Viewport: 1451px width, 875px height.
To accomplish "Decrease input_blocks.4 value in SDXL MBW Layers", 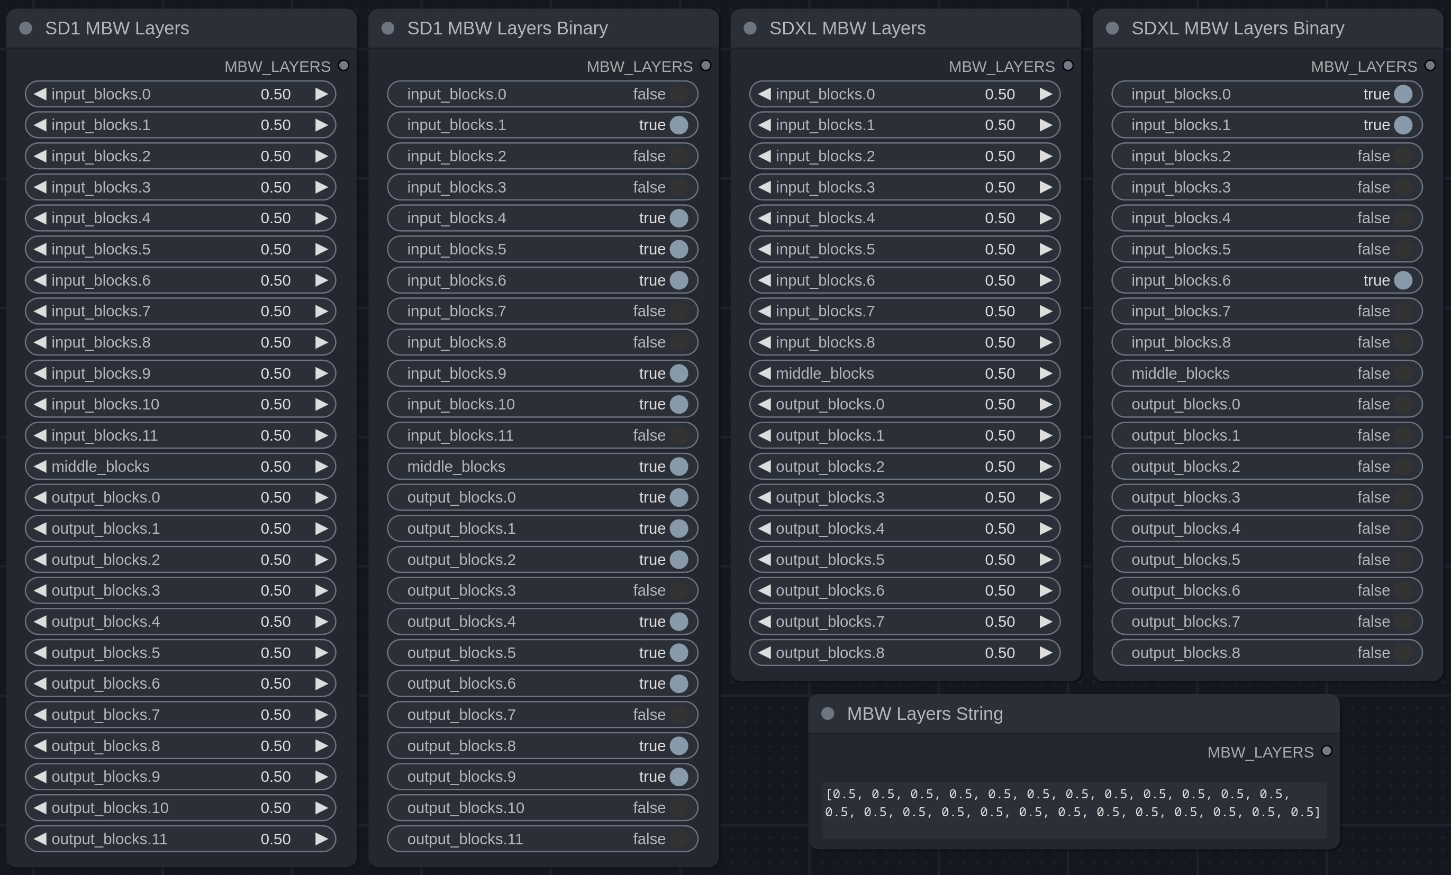I will point(764,218).
